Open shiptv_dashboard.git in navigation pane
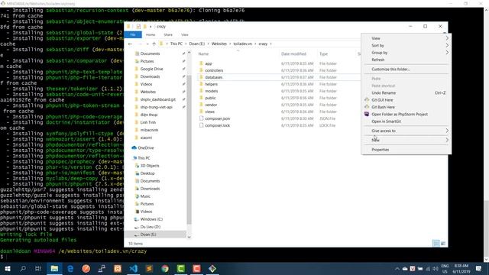This screenshot has height=275, width=489. point(158,99)
